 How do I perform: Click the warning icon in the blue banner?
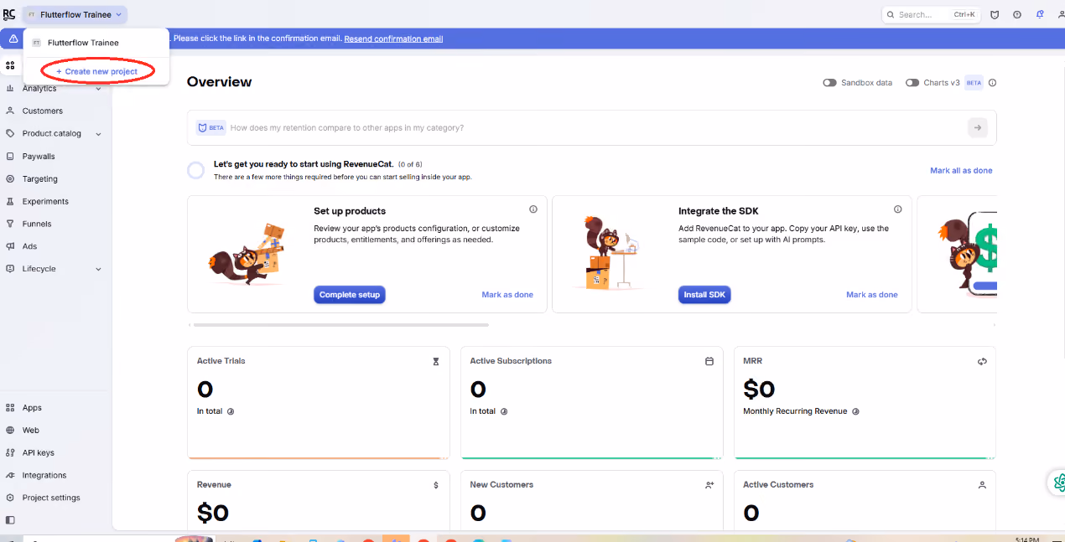click(13, 39)
